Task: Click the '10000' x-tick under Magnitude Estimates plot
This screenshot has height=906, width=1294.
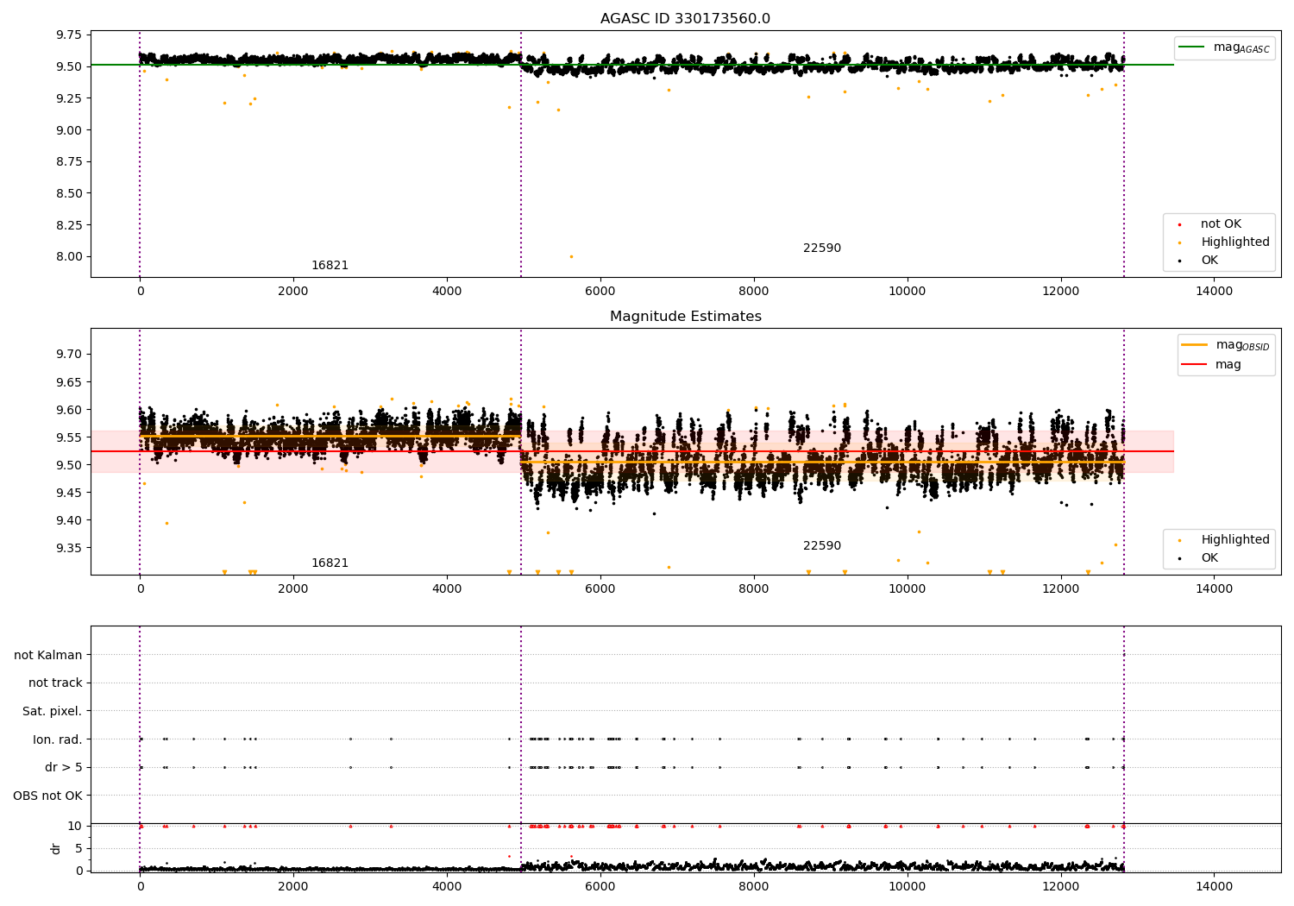Action: point(907,589)
